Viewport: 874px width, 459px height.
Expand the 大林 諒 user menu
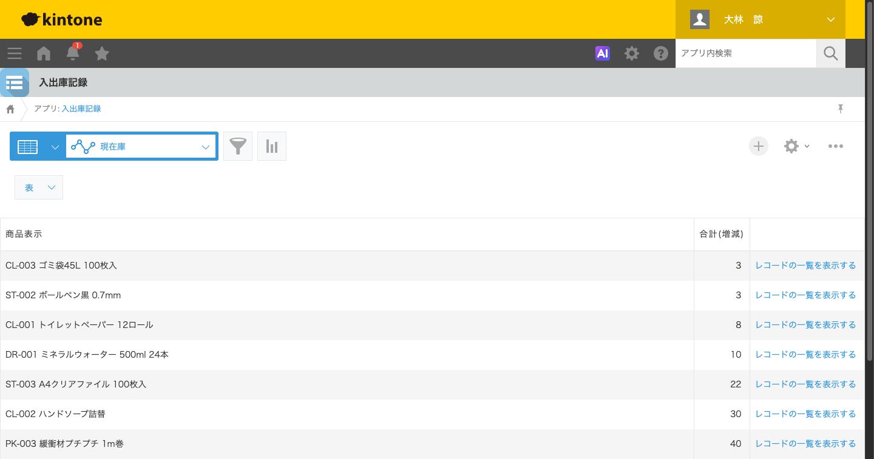tap(761, 19)
